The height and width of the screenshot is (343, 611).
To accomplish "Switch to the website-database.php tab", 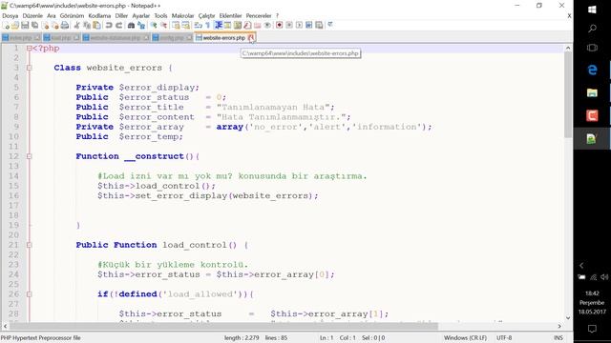I will coord(116,38).
